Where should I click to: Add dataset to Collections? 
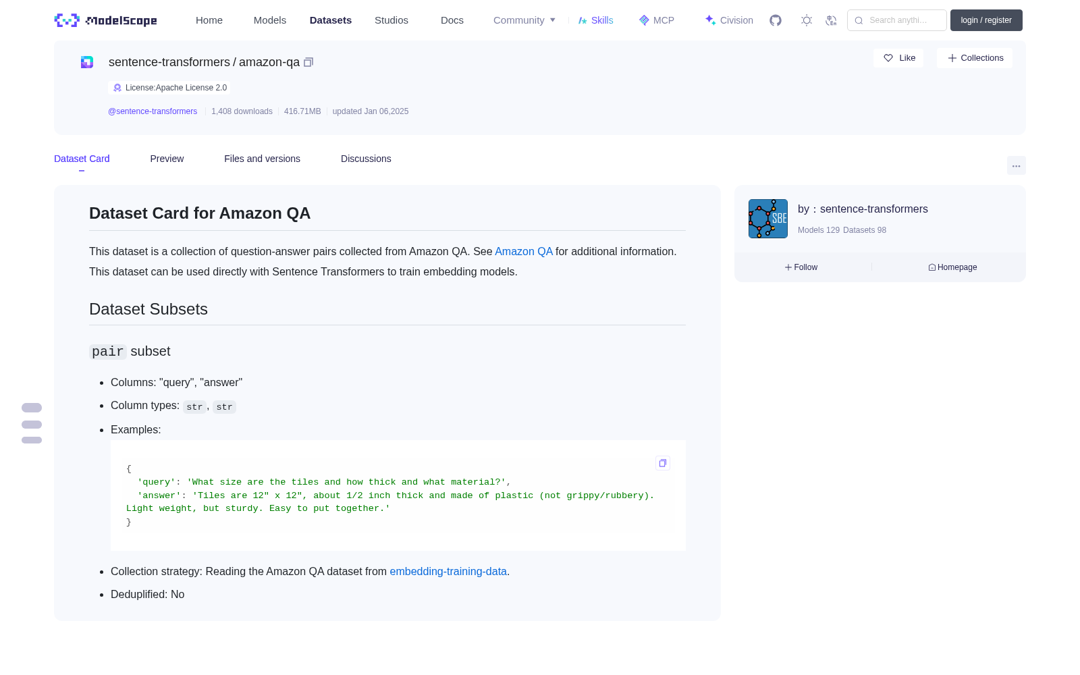(x=975, y=58)
